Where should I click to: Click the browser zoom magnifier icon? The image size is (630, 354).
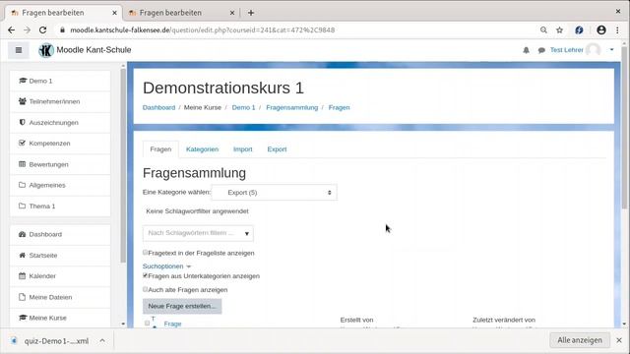[543, 30]
